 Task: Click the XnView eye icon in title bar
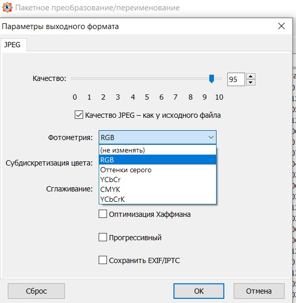(x=7, y=8)
